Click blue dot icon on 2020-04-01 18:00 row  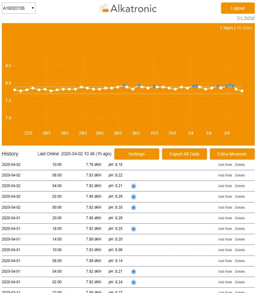pos(134,229)
